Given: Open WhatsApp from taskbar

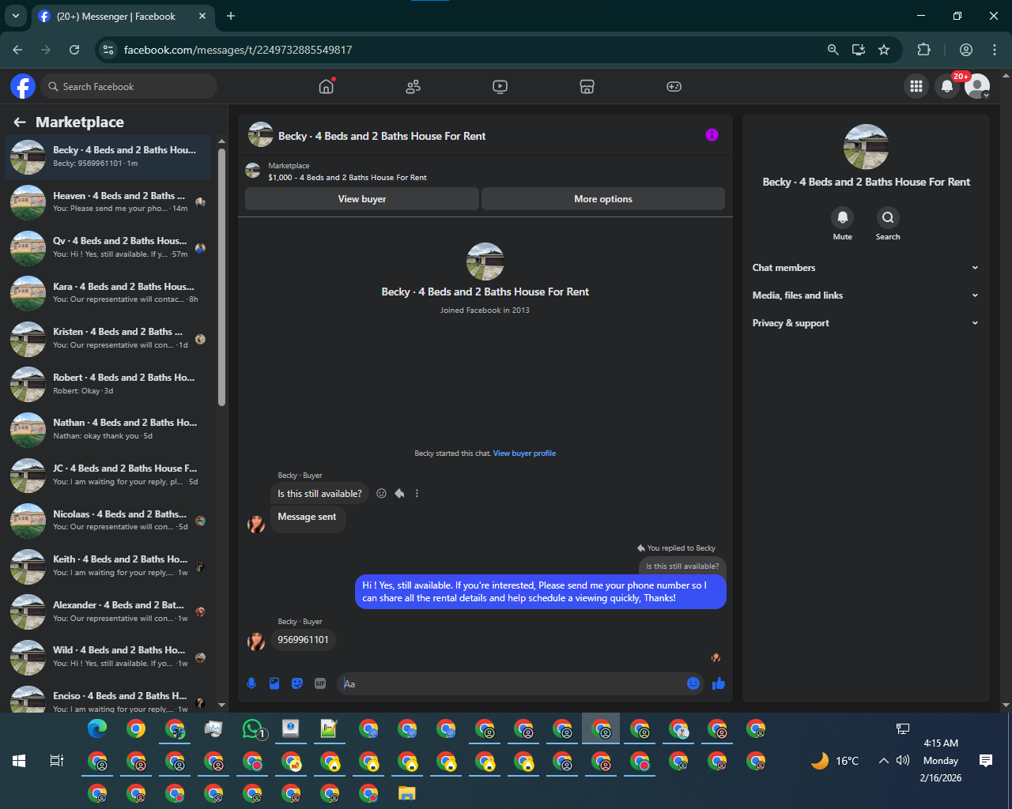Looking at the screenshot, I should 253,728.
